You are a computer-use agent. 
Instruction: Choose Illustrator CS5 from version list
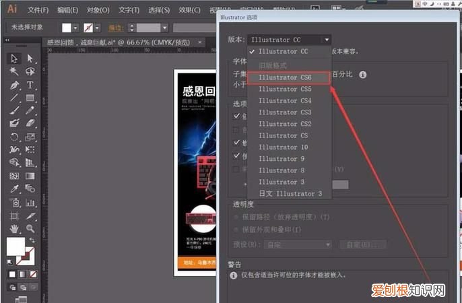[x=290, y=89]
